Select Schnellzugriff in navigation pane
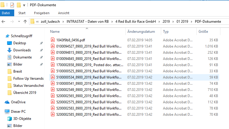Screen dimensions: 229x129 [21, 36]
